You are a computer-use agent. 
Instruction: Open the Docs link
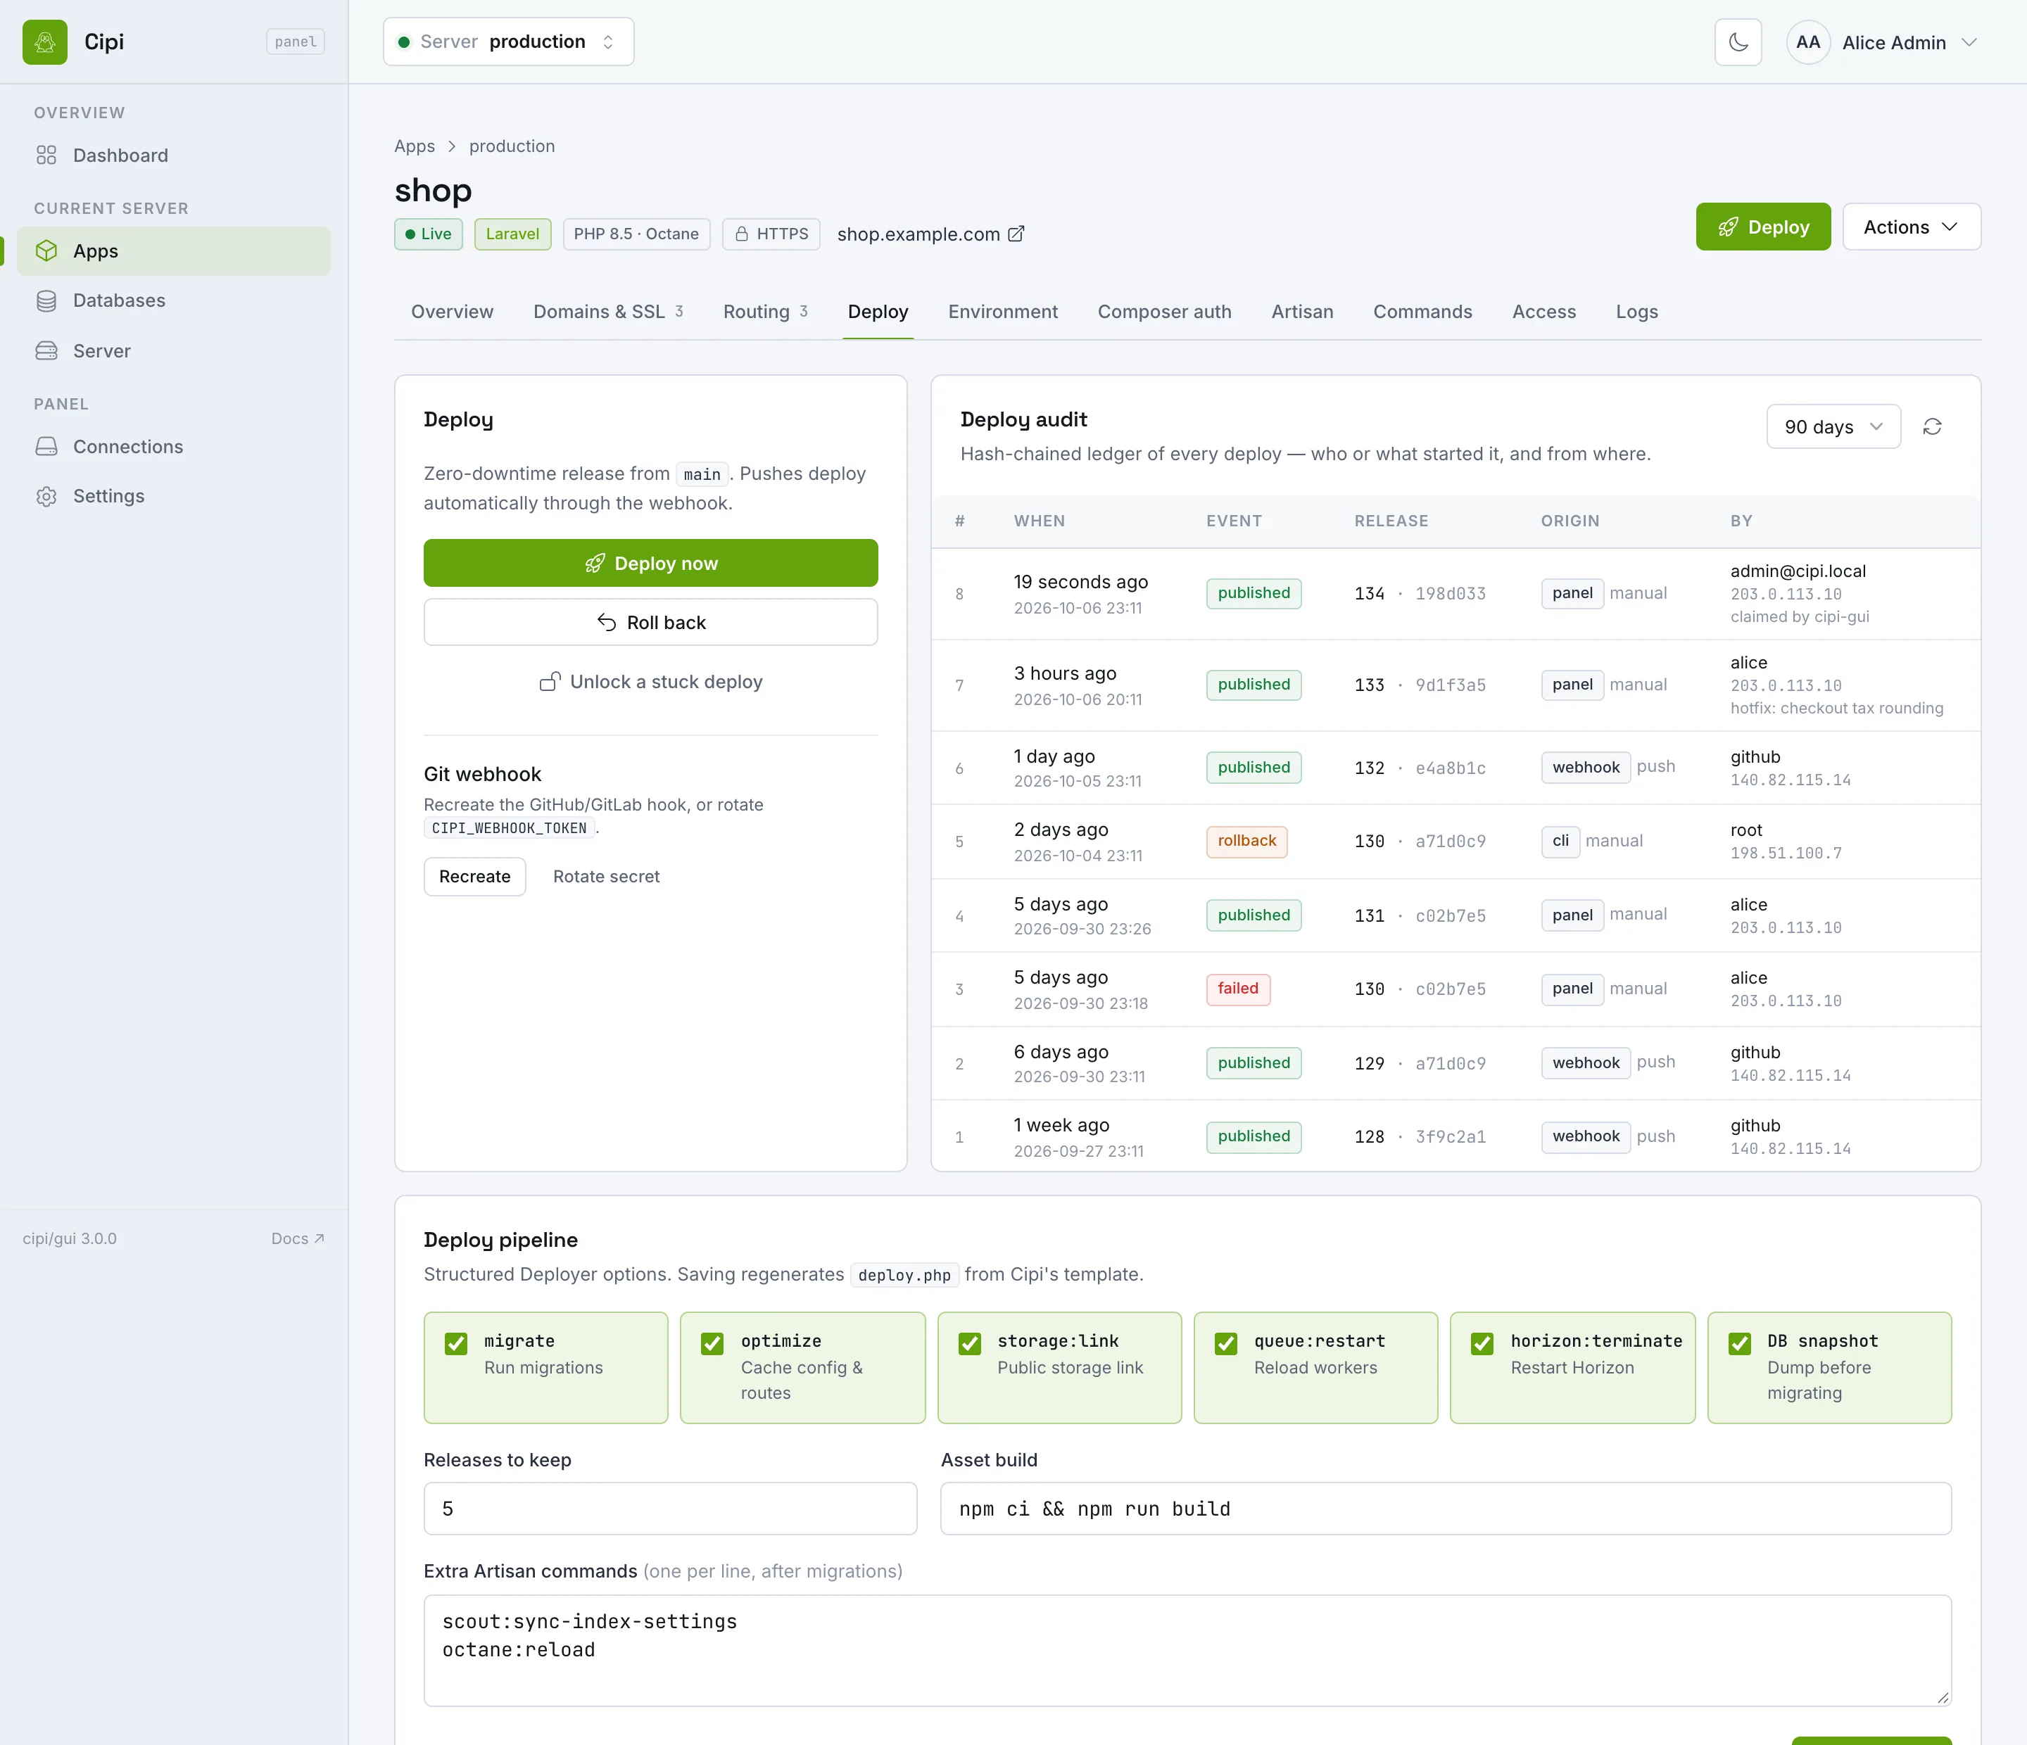click(298, 1238)
